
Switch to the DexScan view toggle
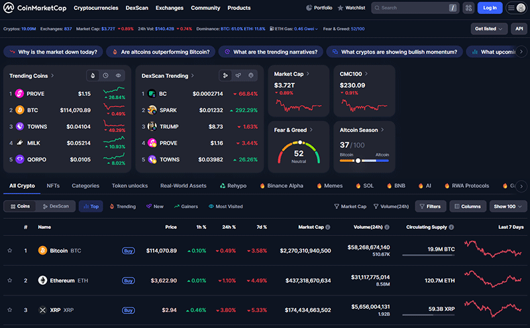coord(56,206)
